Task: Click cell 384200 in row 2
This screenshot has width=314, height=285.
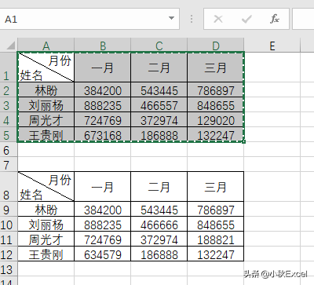Action: (x=103, y=90)
